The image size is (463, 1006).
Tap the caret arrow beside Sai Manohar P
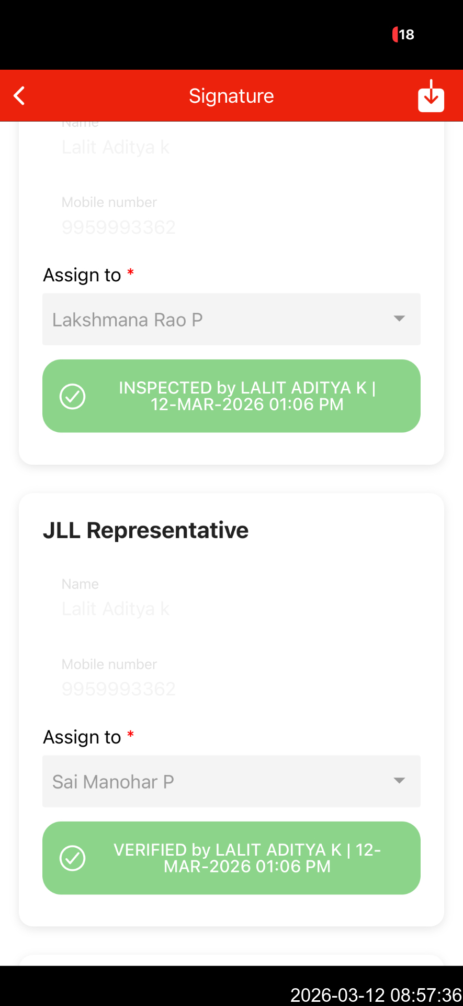point(399,781)
